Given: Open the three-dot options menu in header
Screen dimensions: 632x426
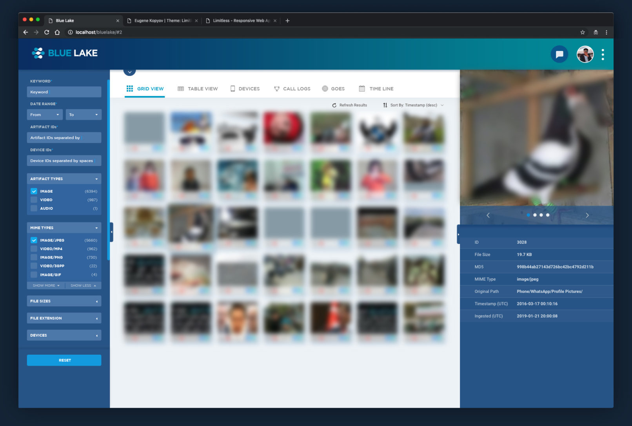Looking at the screenshot, I should click(x=603, y=54).
